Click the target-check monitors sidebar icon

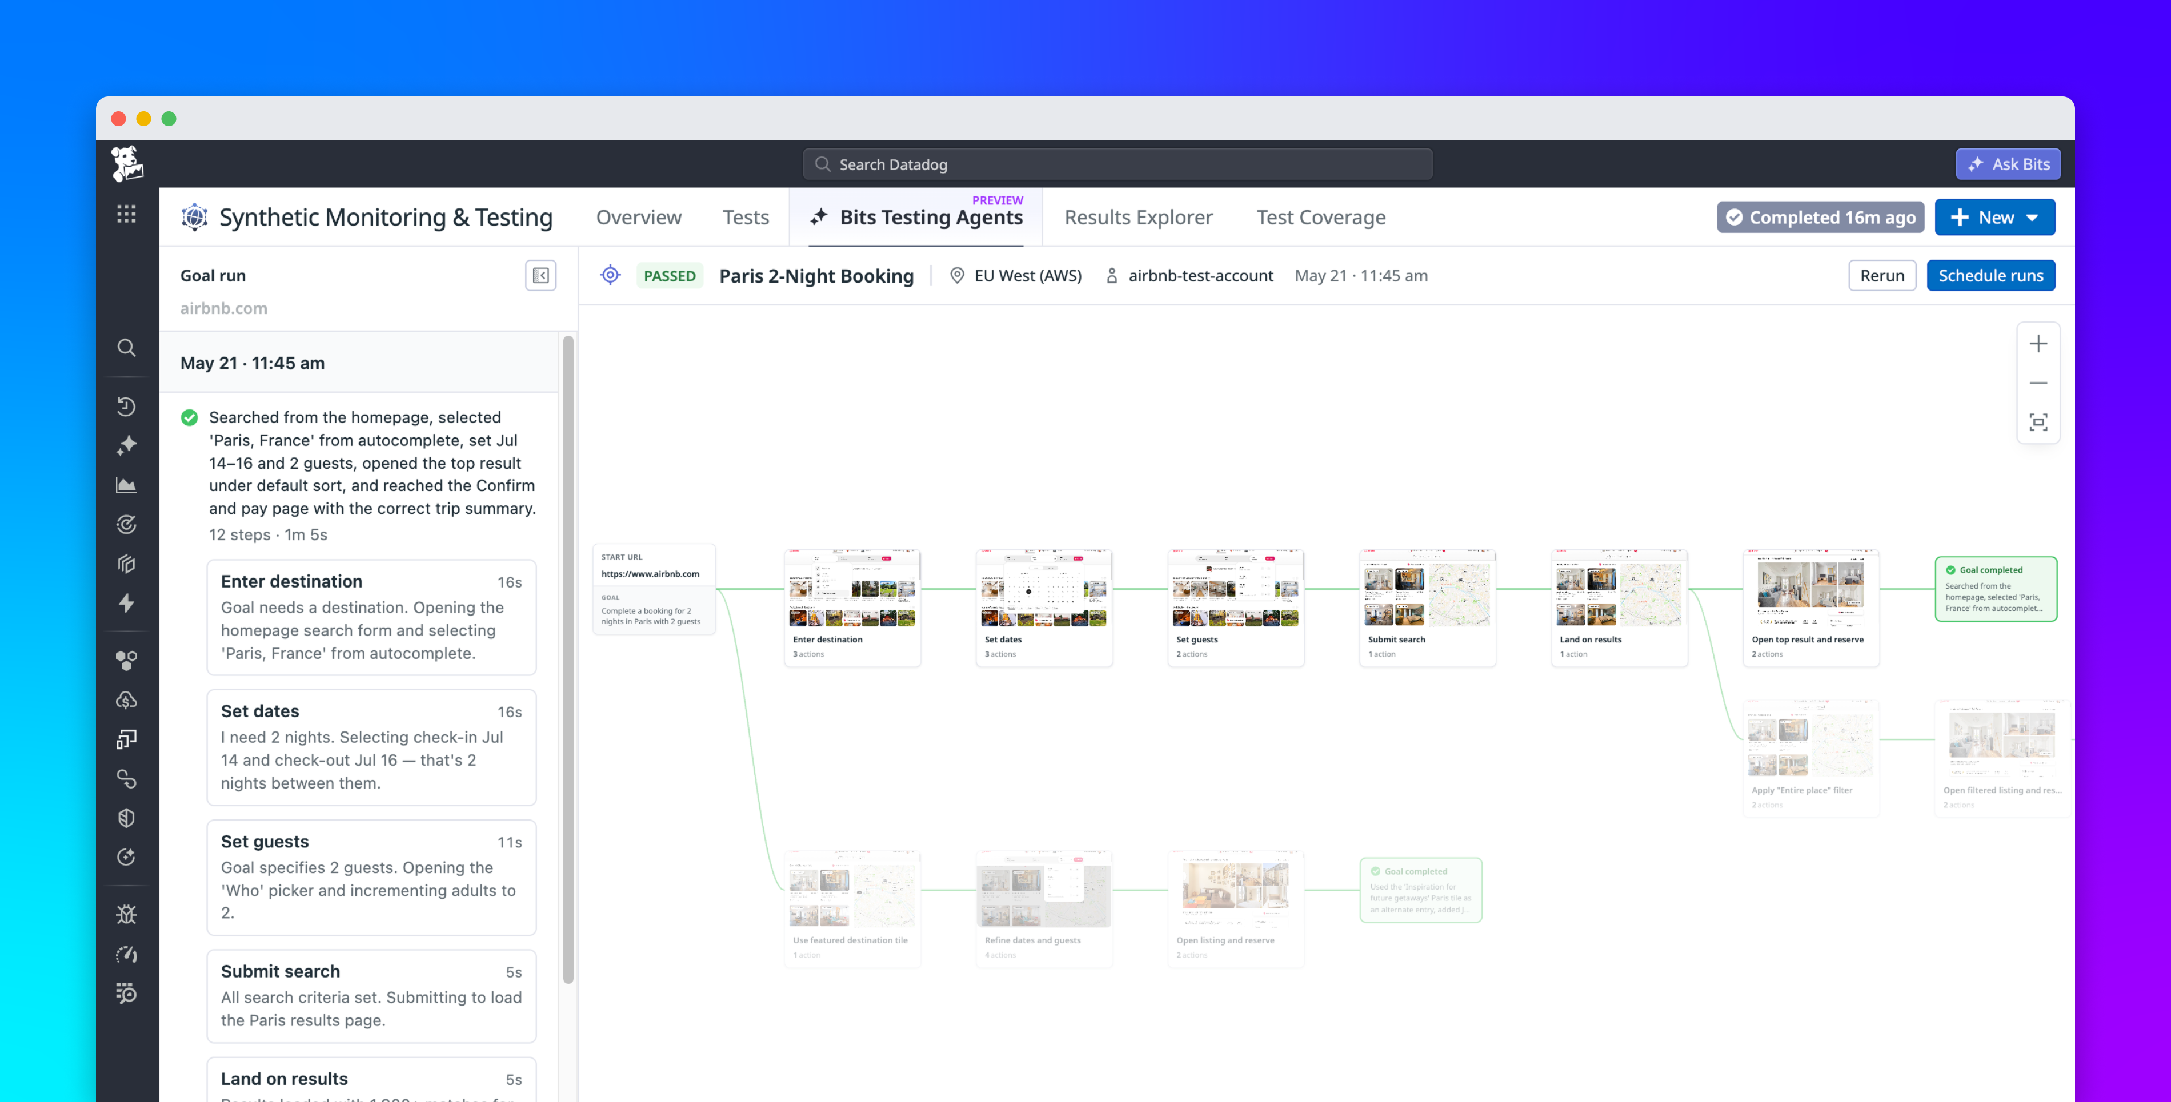tap(126, 525)
